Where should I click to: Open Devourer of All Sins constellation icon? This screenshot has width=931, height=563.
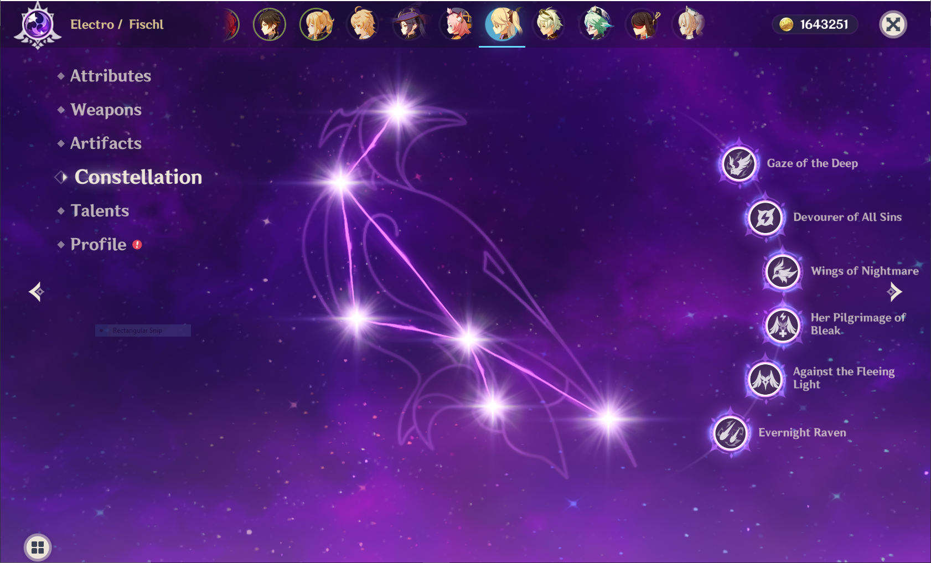pos(765,218)
